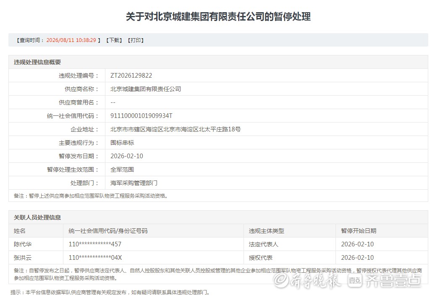435x303 pixels.
Task: Click the 主要违规行为 label
Action: (79, 143)
